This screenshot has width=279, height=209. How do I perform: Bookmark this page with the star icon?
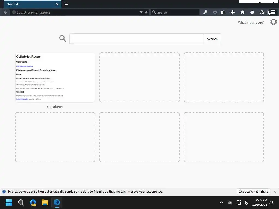(x=215, y=12)
